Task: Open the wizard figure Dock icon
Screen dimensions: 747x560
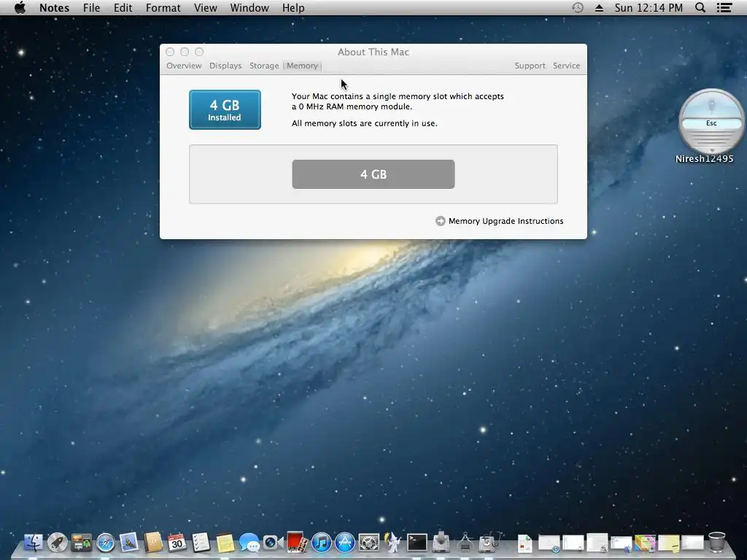Action: click(392, 542)
